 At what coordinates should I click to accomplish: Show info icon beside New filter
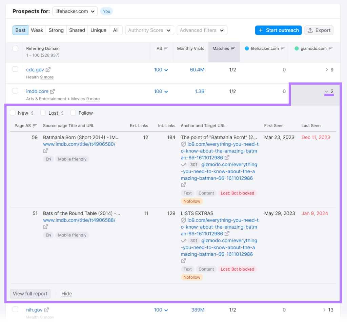[32, 113]
